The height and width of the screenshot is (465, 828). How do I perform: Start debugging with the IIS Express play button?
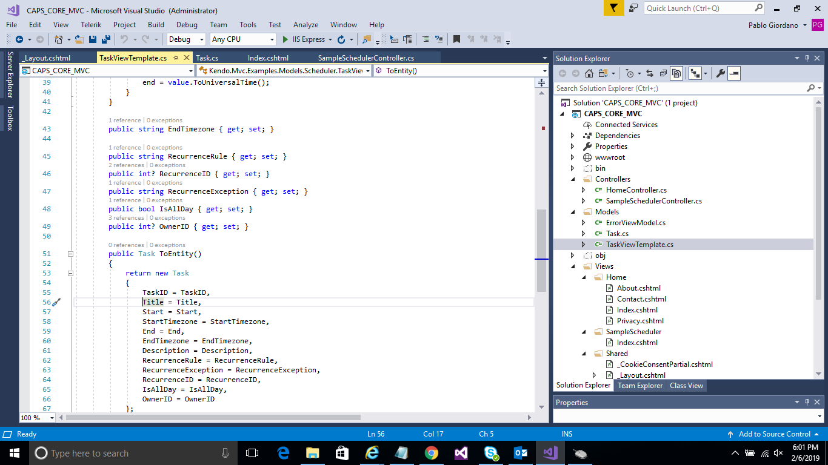pos(286,39)
